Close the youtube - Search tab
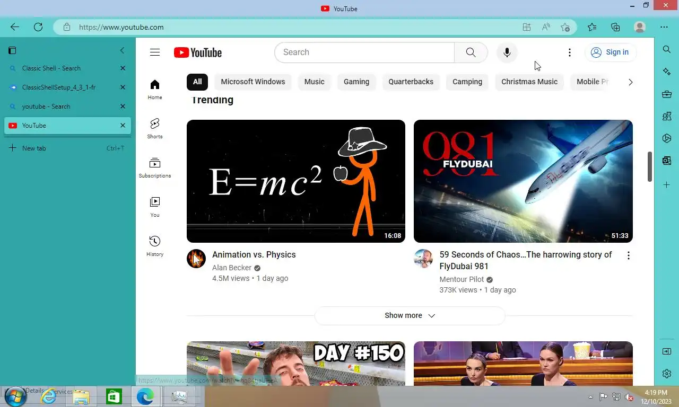This screenshot has width=679, height=407. click(x=123, y=107)
